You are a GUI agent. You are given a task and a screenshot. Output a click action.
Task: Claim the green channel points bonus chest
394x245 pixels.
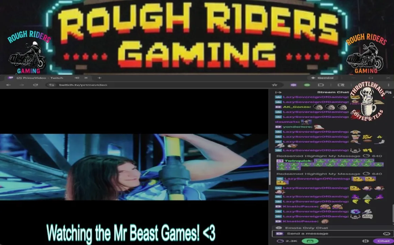(x=310, y=241)
